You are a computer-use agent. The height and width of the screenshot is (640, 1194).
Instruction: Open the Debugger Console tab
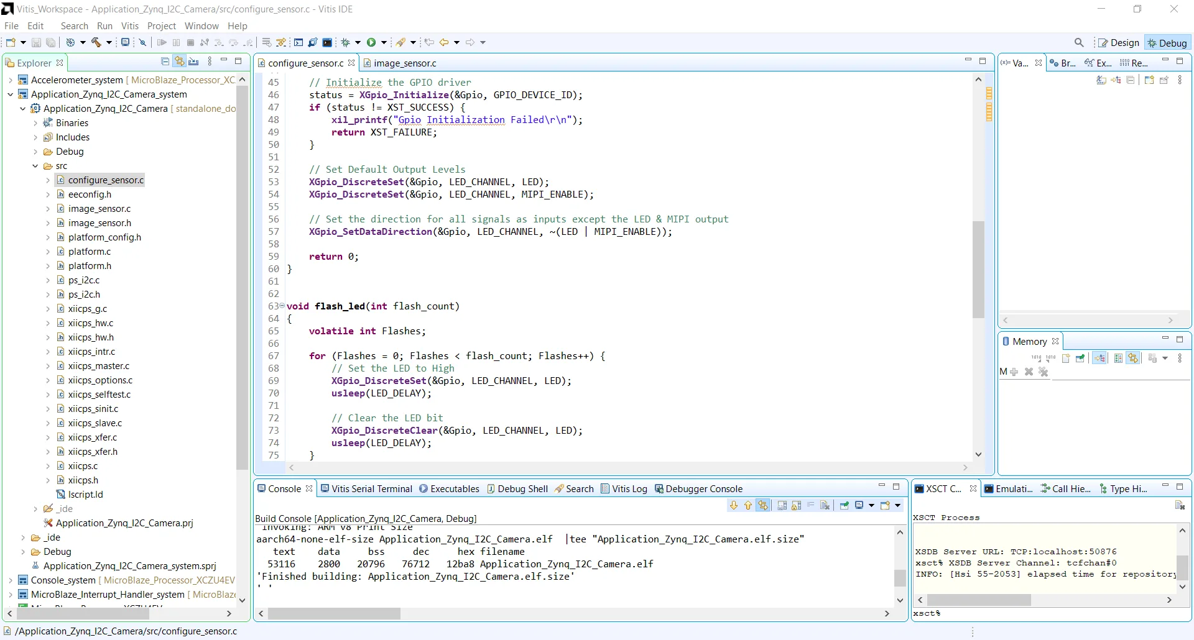pos(698,489)
